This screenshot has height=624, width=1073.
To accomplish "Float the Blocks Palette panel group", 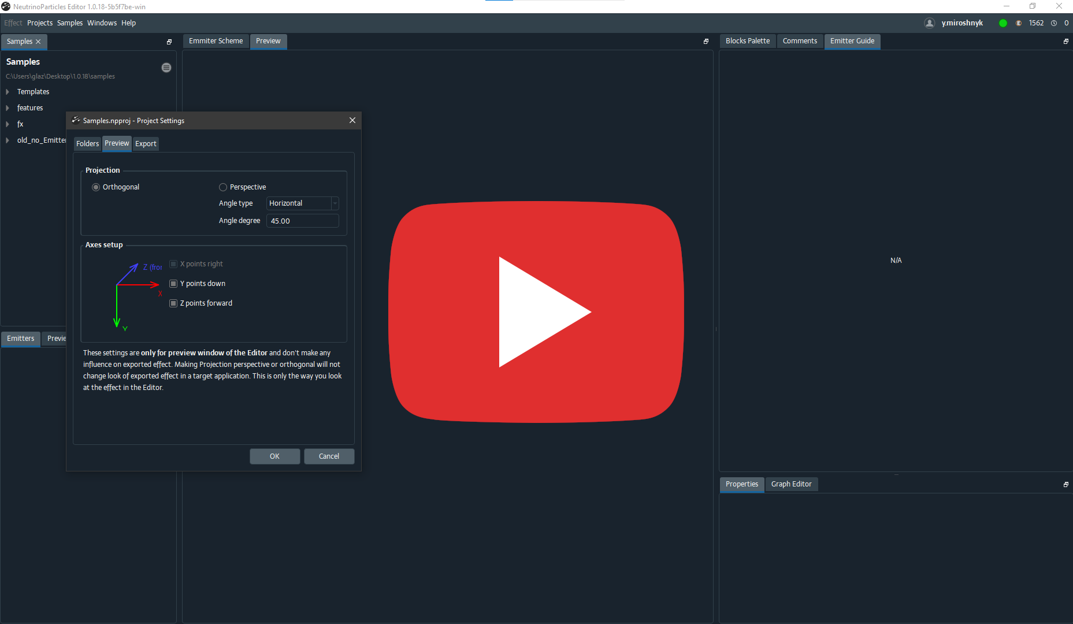I will [x=1065, y=42].
